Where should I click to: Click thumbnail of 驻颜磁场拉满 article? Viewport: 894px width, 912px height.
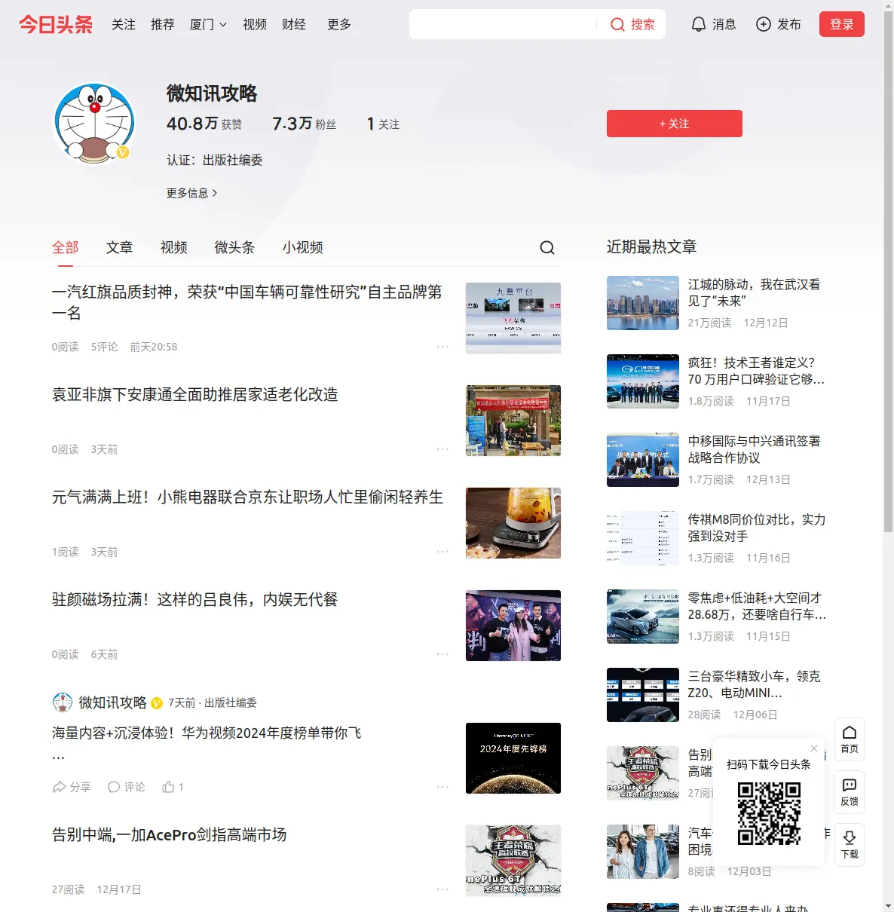513,626
